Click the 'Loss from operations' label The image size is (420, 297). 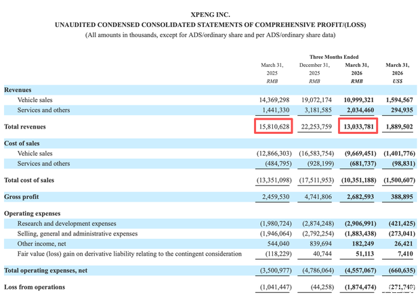(x=35, y=287)
